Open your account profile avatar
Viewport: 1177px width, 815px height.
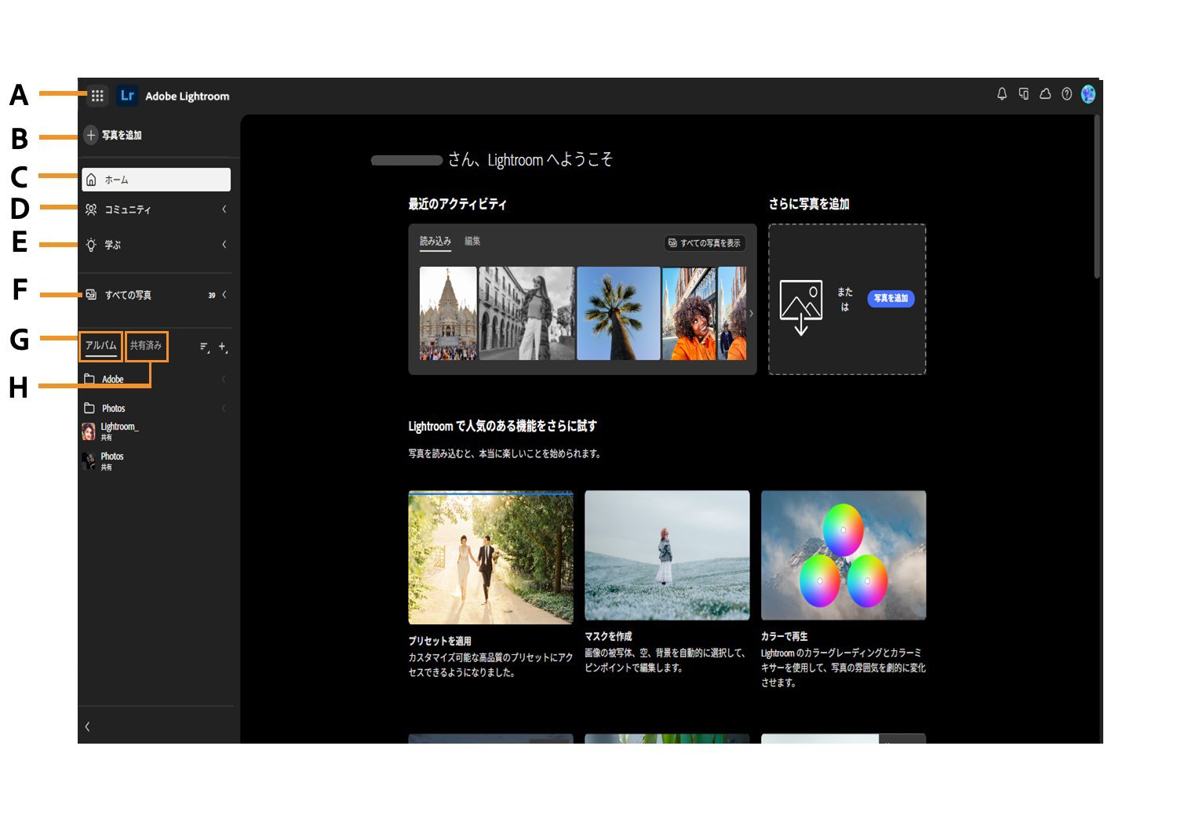point(1089,94)
